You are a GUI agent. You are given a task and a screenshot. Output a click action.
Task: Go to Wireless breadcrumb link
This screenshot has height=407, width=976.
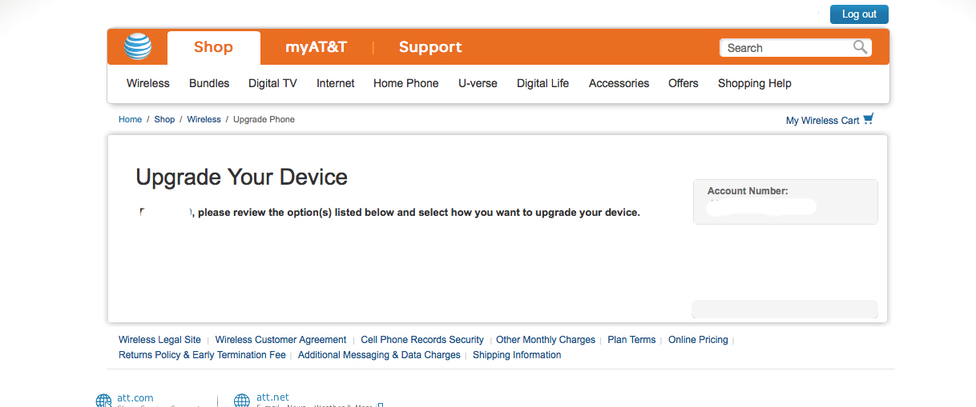pyautogui.click(x=204, y=119)
